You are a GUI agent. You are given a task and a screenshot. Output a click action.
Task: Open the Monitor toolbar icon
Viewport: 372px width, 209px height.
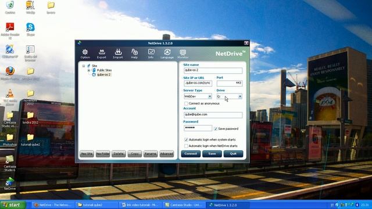coord(183,53)
